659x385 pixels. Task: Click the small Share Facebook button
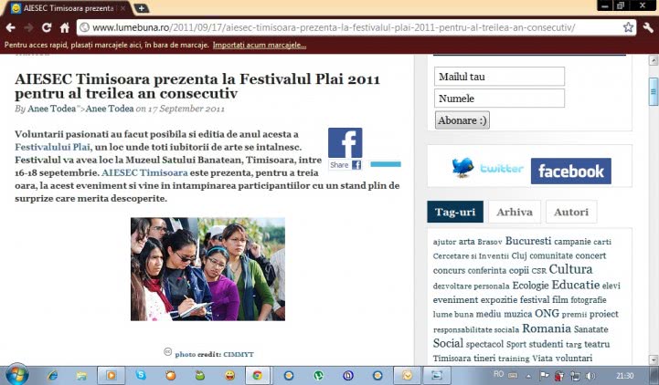[345, 165]
